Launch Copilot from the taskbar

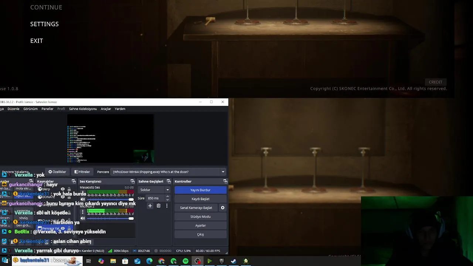pyautogui.click(x=101, y=261)
